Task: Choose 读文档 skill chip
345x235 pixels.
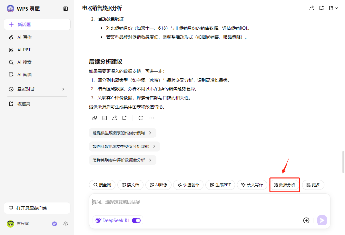Action: click(x=130, y=185)
